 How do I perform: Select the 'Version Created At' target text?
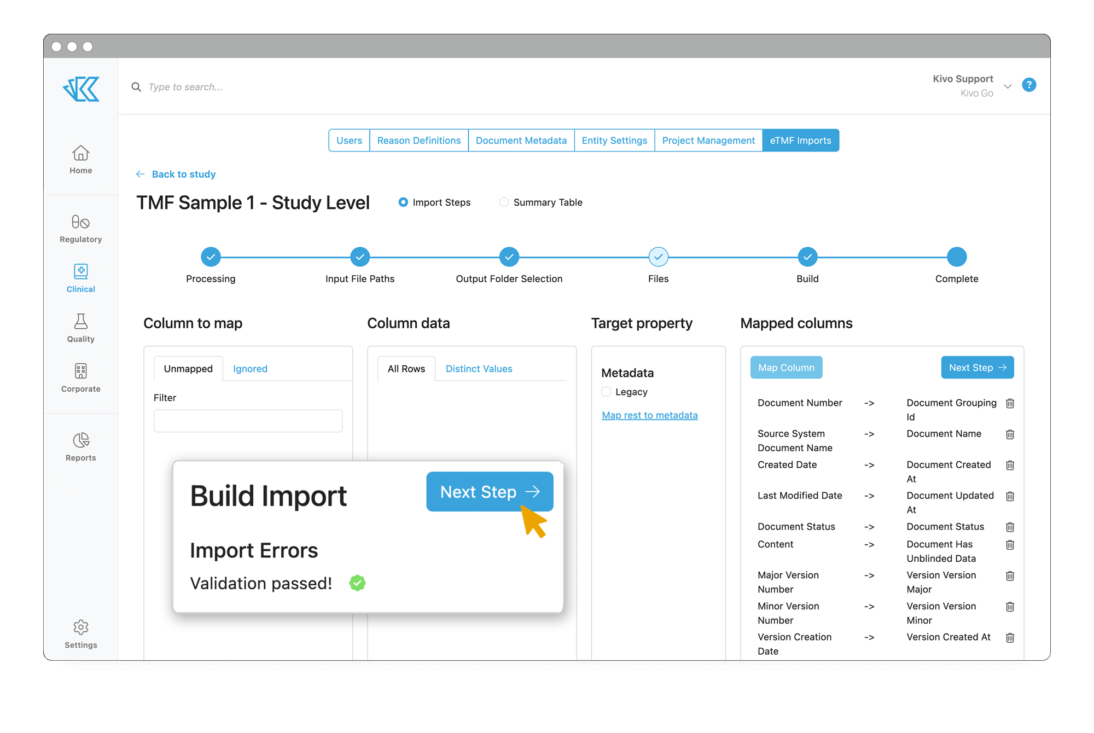pyautogui.click(x=948, y=637)
